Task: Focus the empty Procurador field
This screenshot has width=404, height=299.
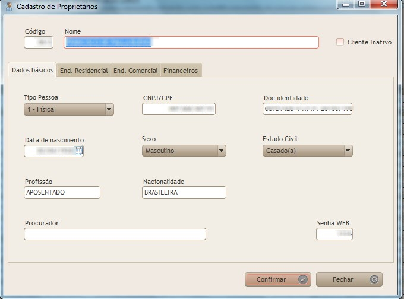Action: [x=115, y=234]
